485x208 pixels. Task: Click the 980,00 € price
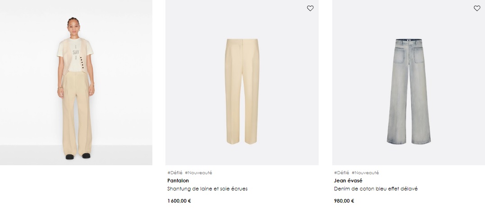tap(344, 201)
